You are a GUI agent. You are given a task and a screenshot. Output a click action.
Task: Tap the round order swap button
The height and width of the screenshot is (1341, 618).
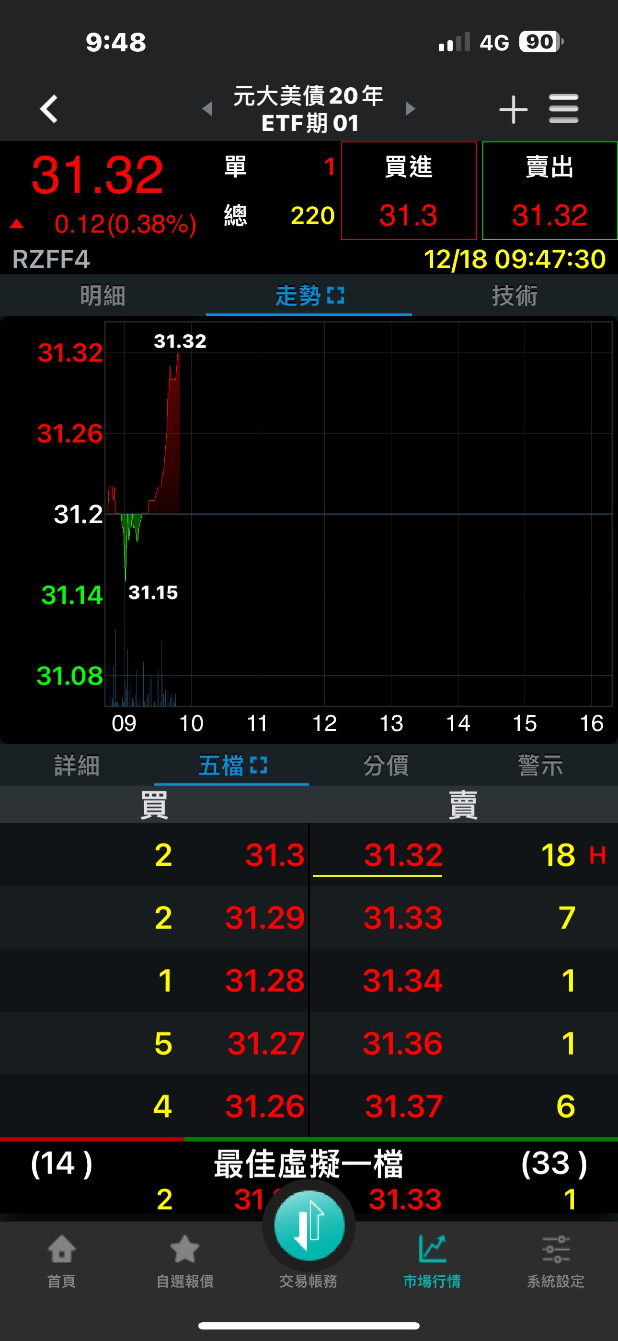[309, 1225]
